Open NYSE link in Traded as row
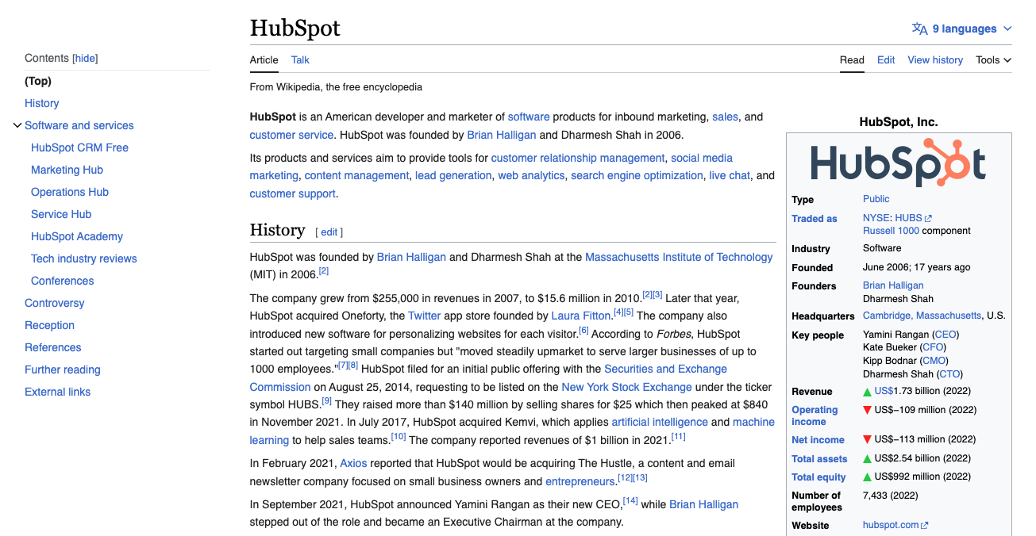 tap(876, 218)
